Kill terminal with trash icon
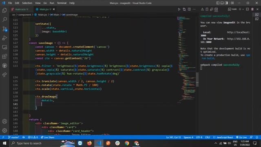 pos(252,9)
